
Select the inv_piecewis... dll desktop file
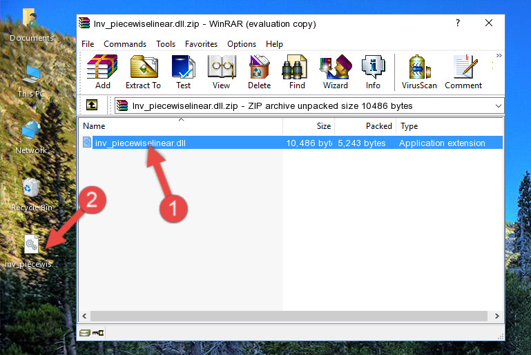(31, 252)
